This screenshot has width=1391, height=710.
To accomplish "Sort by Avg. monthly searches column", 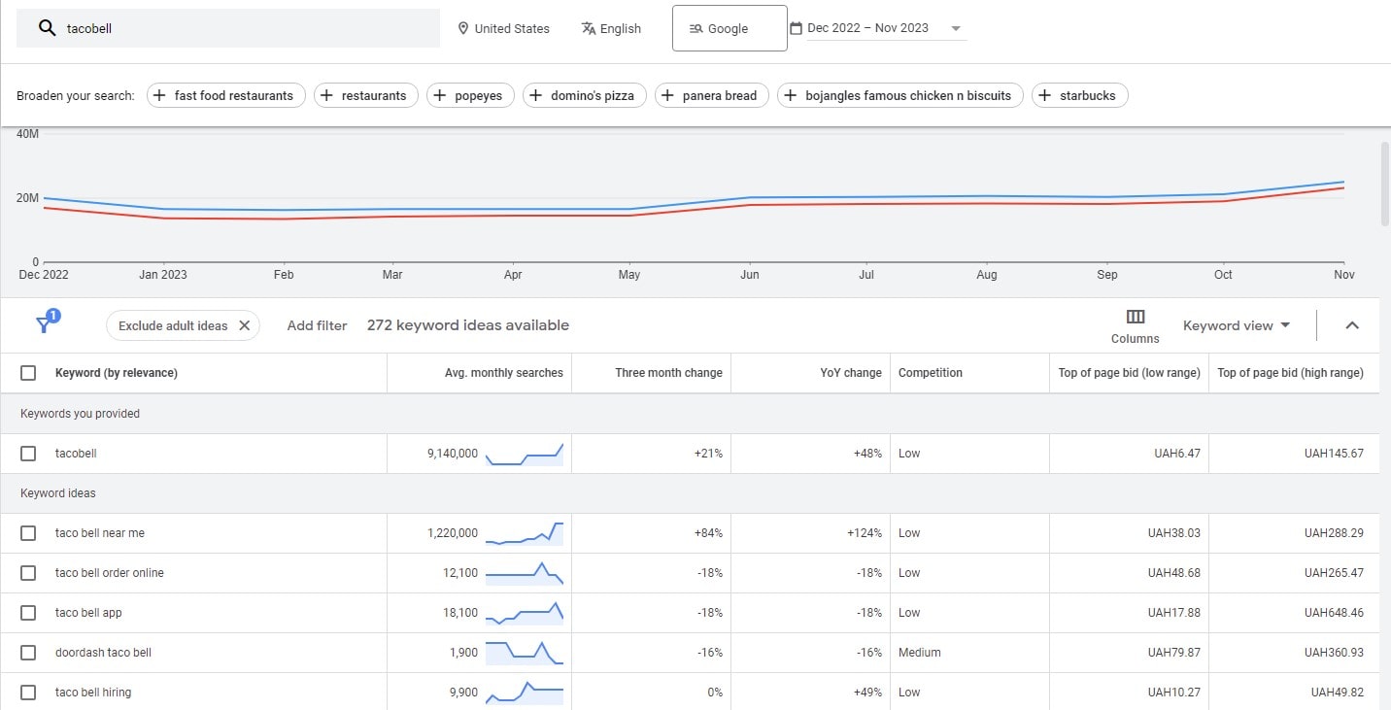I will [x=504, y=373].
